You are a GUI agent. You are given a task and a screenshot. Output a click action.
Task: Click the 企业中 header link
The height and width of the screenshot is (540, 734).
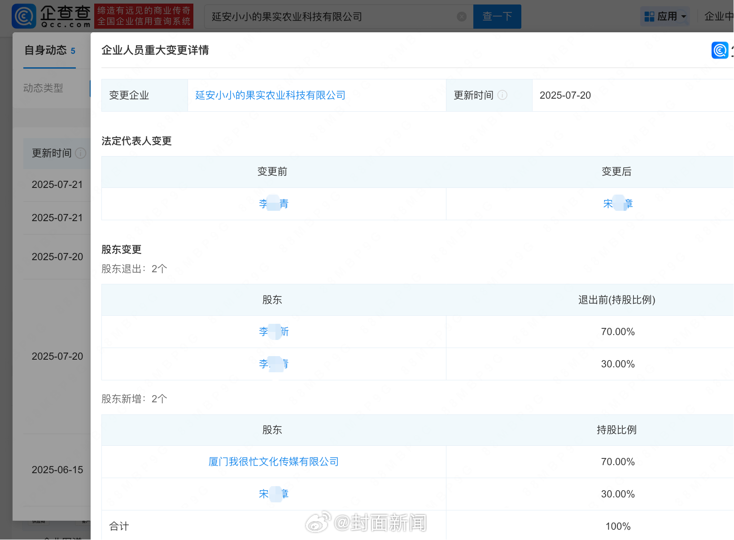click(719, 17)
